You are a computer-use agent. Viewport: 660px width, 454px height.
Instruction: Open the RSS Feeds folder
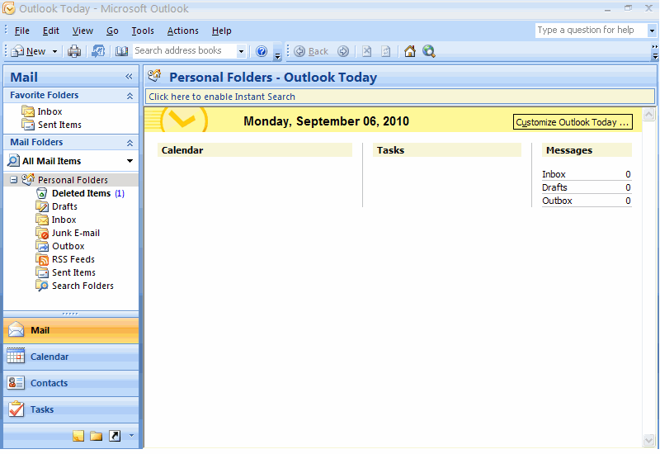[x=73, y=259]
